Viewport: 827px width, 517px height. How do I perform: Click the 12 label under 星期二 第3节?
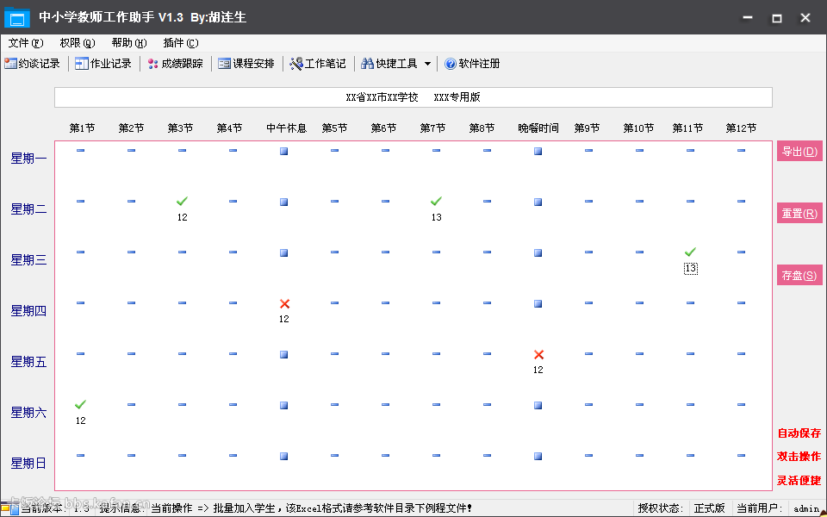pyautogui.click(x=182, y=217)
